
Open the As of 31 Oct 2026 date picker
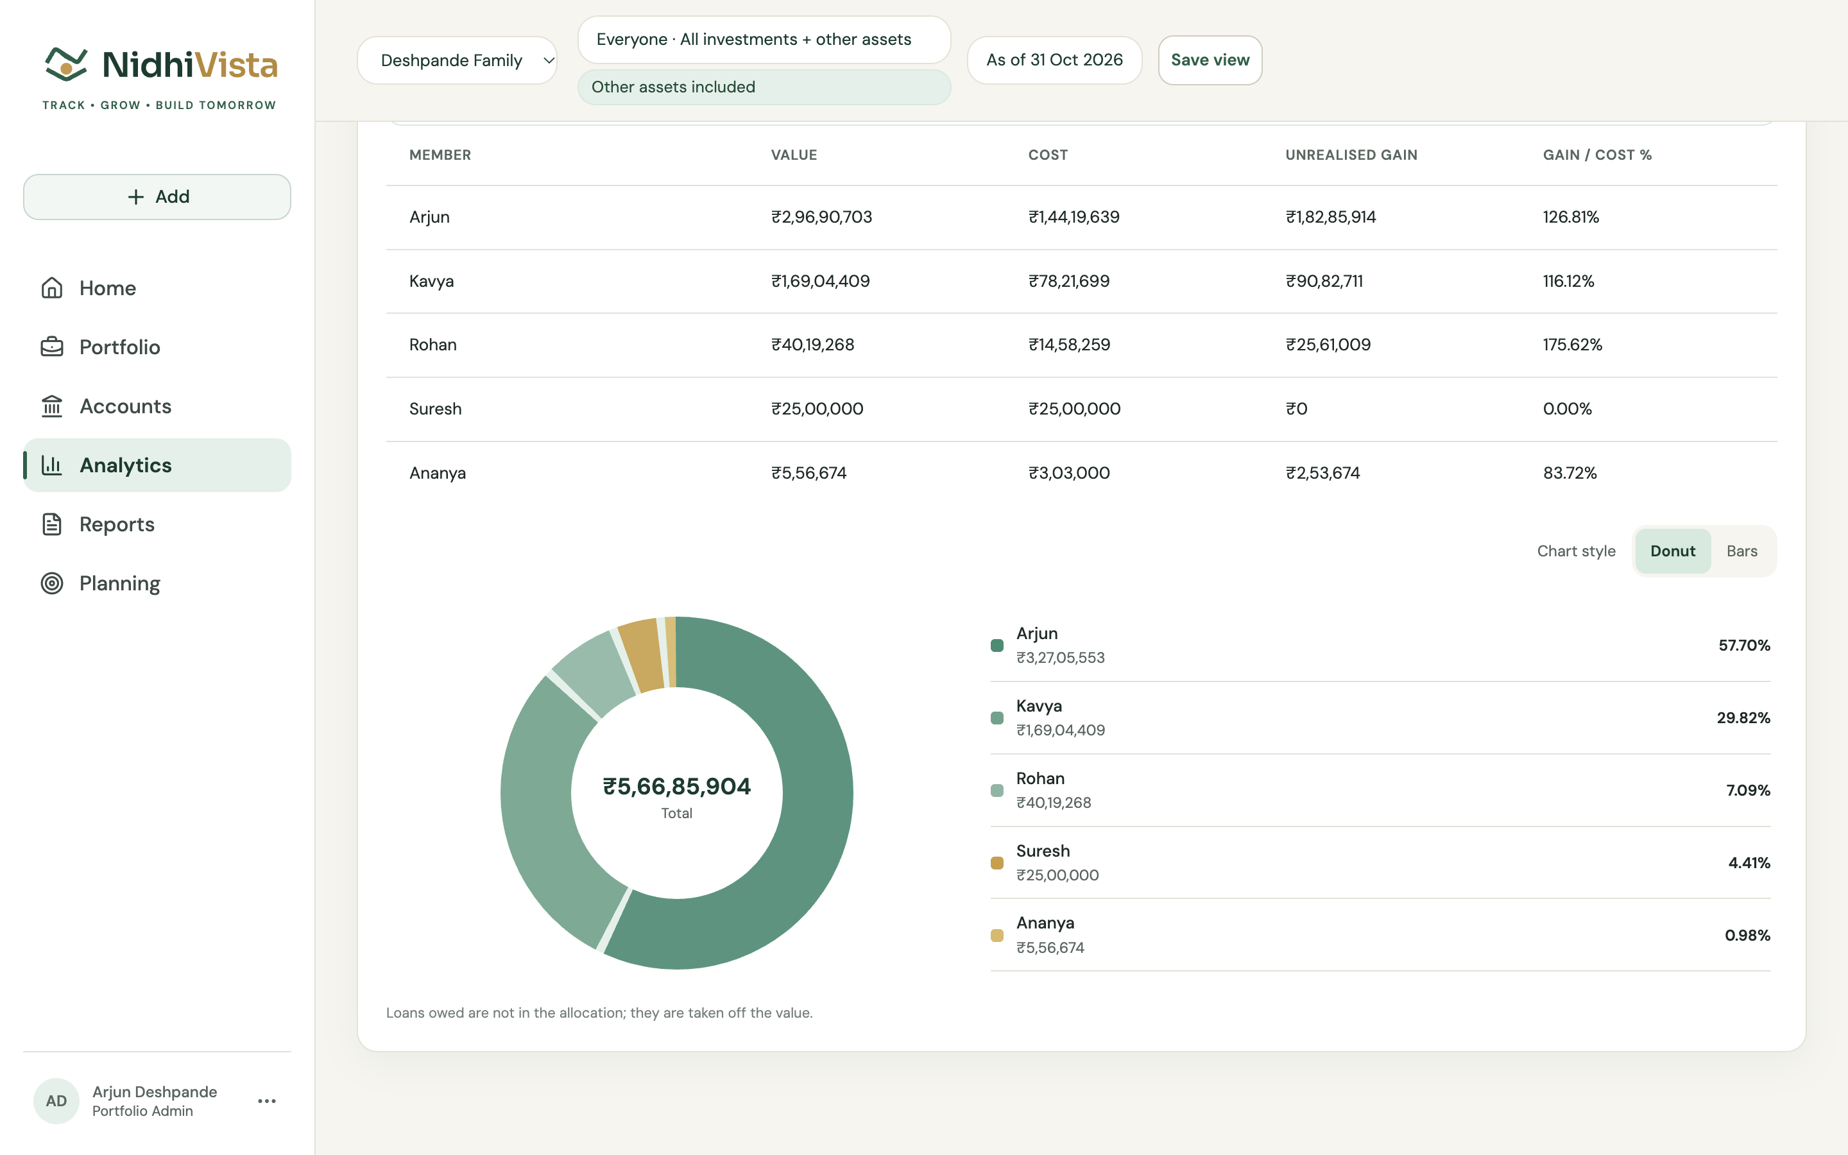[x=1054, y=60]
